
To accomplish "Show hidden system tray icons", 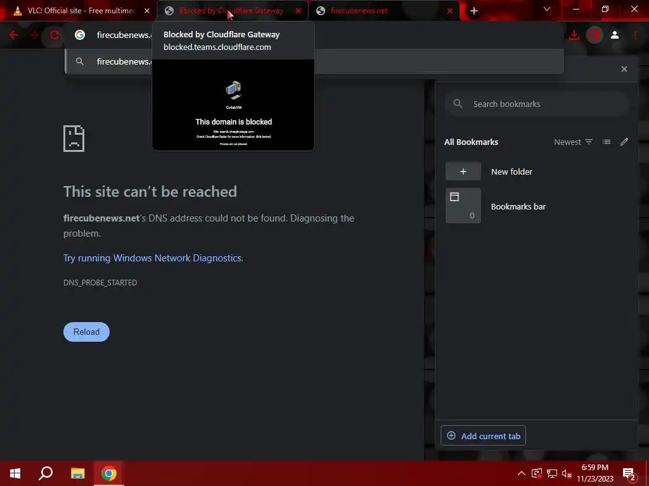I will 522,473.
